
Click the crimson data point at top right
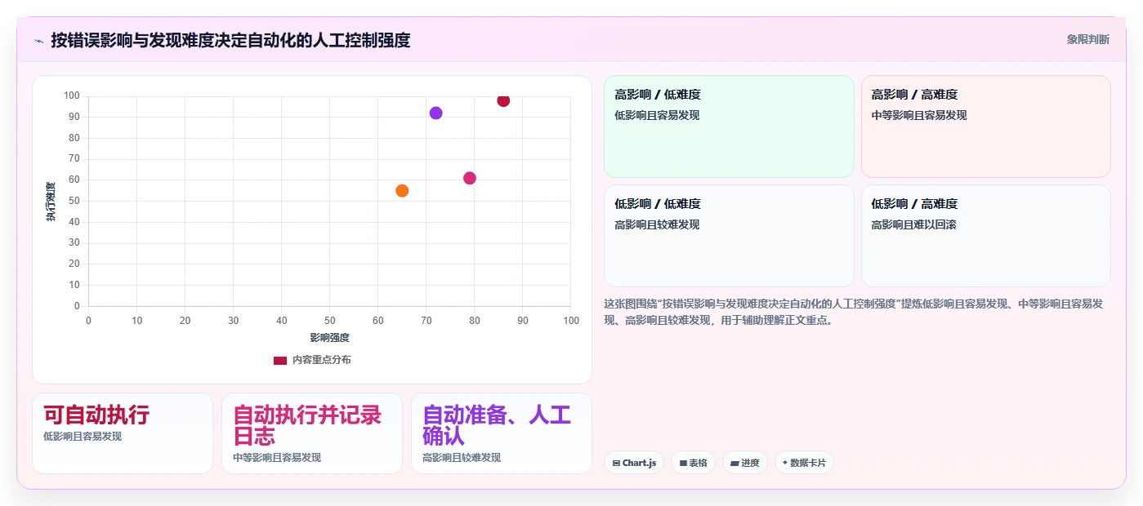[x=503, y=100]
